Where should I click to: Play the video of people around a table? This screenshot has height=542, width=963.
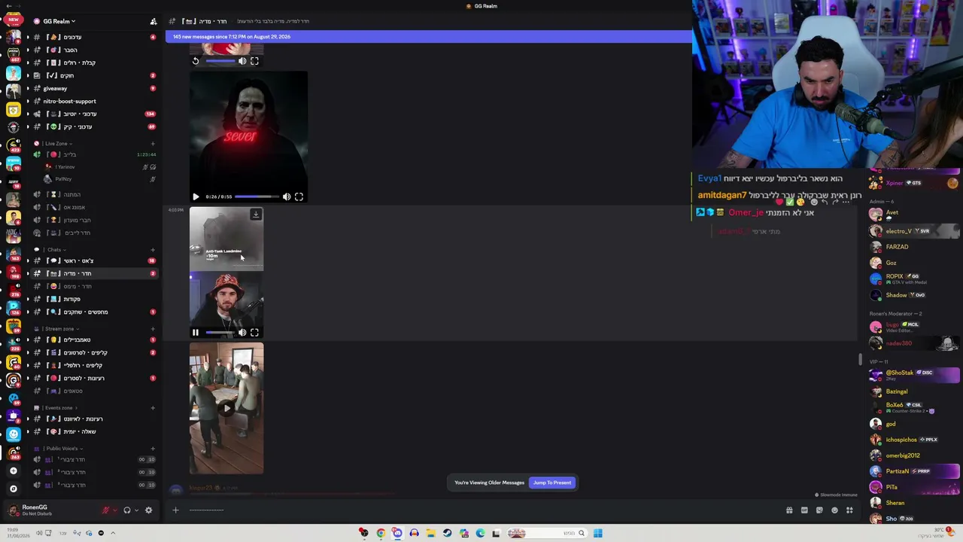tap(226, 408)
